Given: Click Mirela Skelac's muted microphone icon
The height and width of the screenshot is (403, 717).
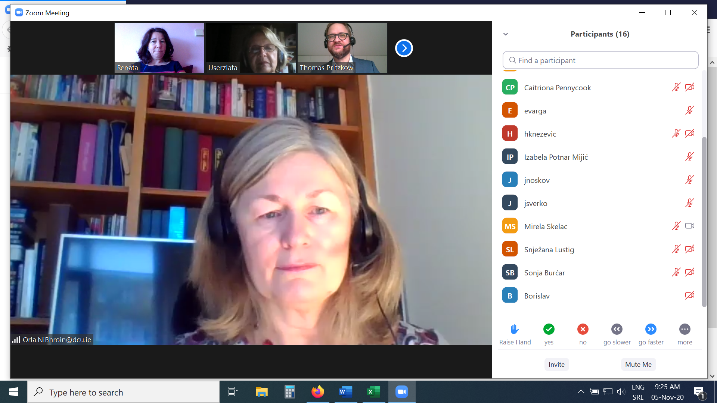Looking at the screenshot, I should (676, 226).
